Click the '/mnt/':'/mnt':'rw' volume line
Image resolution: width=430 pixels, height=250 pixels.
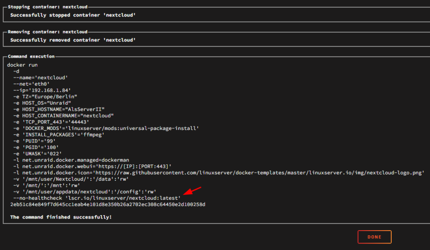[46, 185]
